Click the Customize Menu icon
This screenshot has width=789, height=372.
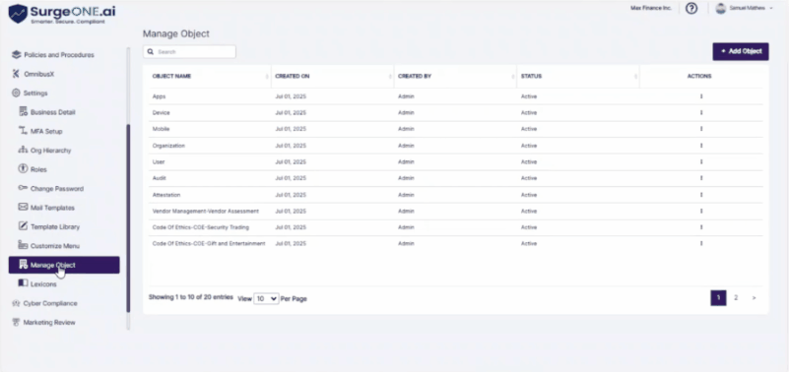pos(23,245)
